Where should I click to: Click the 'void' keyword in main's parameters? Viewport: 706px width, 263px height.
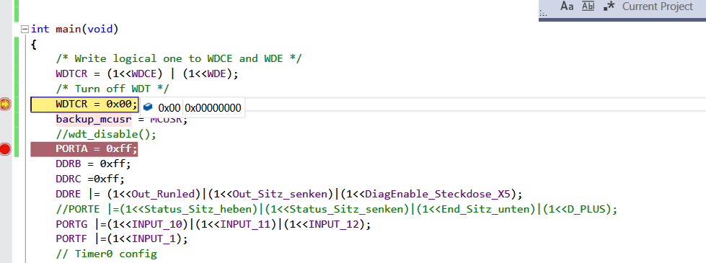click(100, 30)
